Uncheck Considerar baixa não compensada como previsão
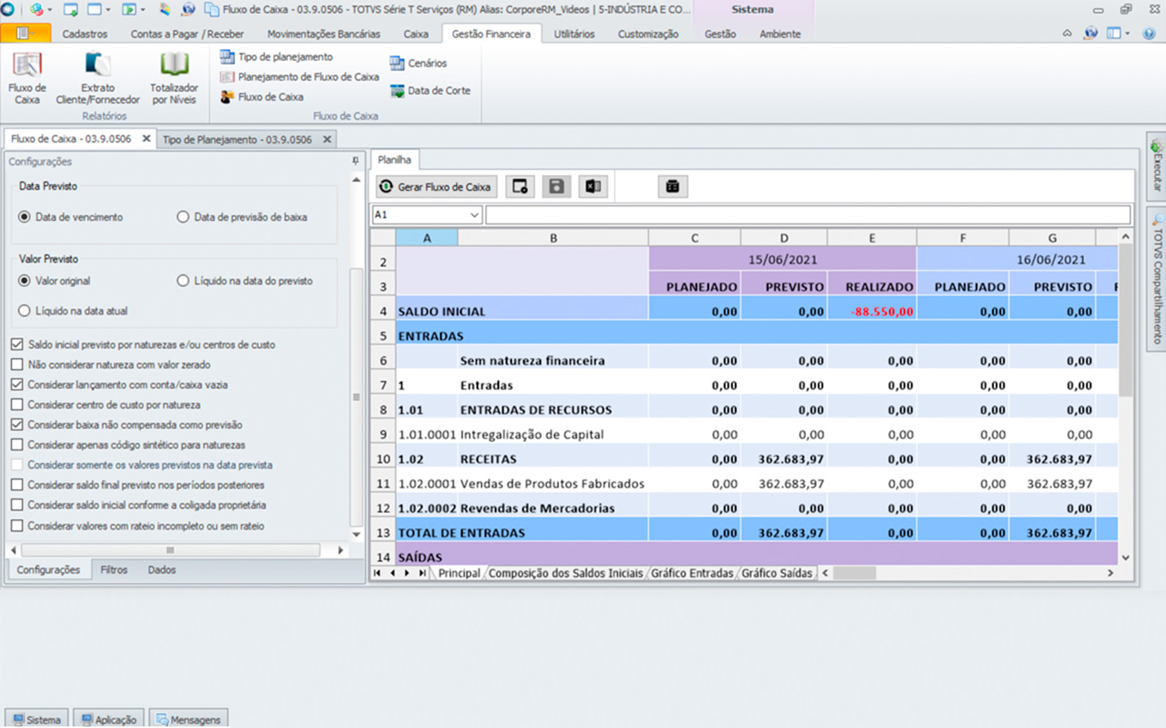1166x728 pixels. [17, 425]
